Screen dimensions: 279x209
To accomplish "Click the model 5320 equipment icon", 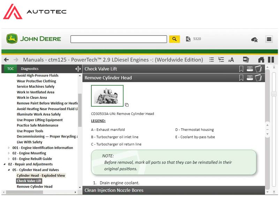I will [188, 39].
